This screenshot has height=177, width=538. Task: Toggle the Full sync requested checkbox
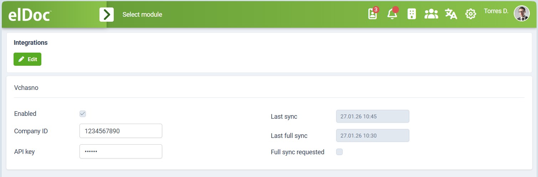coord(339,152)
